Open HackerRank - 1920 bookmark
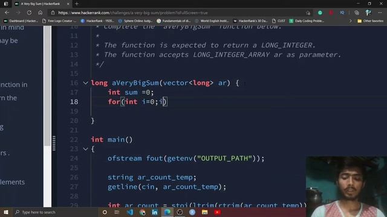 click(x=97, y=21)
